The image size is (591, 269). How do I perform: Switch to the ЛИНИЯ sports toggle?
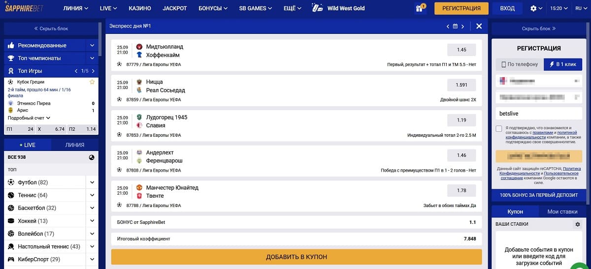pos(75,145)
